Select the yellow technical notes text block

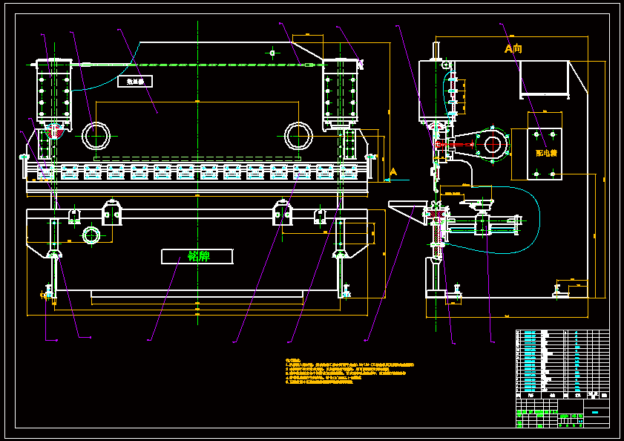349,371
